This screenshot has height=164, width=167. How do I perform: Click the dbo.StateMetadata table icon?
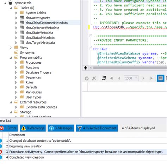21,33
